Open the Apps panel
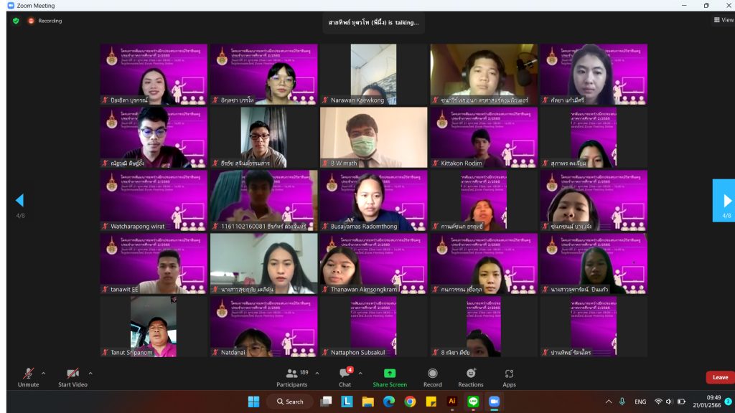 tap(509, 377)
